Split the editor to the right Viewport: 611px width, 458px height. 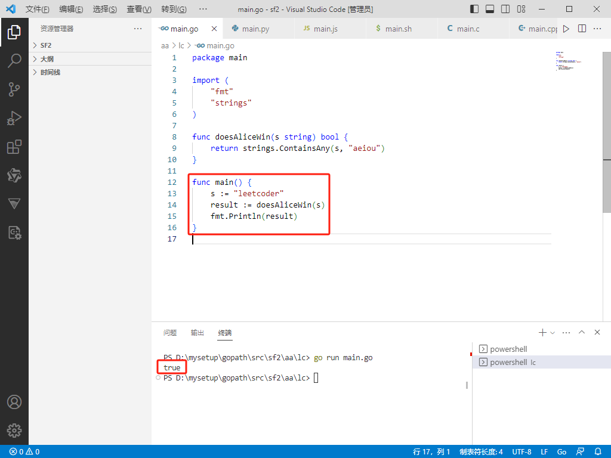582,29
